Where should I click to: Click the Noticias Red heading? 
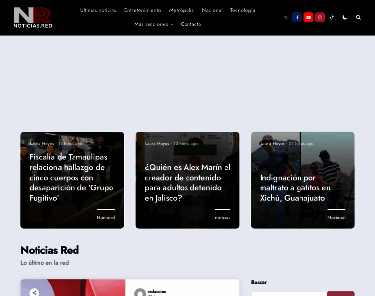(50, 250)
